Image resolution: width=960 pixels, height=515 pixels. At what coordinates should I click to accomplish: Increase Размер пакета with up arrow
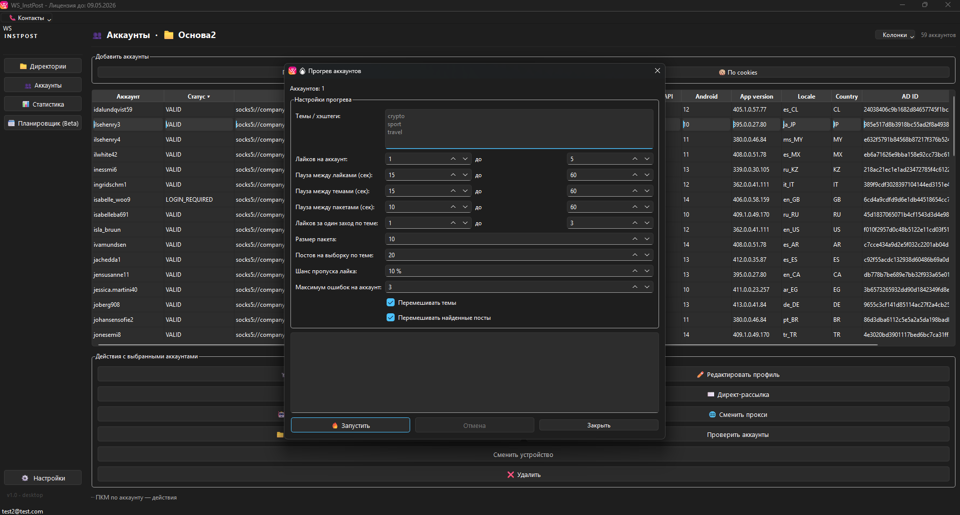(634, 239)
